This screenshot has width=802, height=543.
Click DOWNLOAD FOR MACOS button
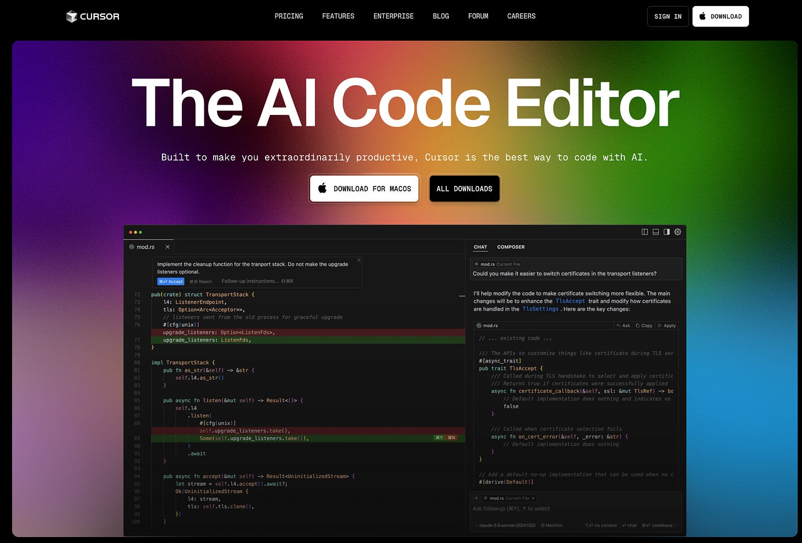click(364, 189)
